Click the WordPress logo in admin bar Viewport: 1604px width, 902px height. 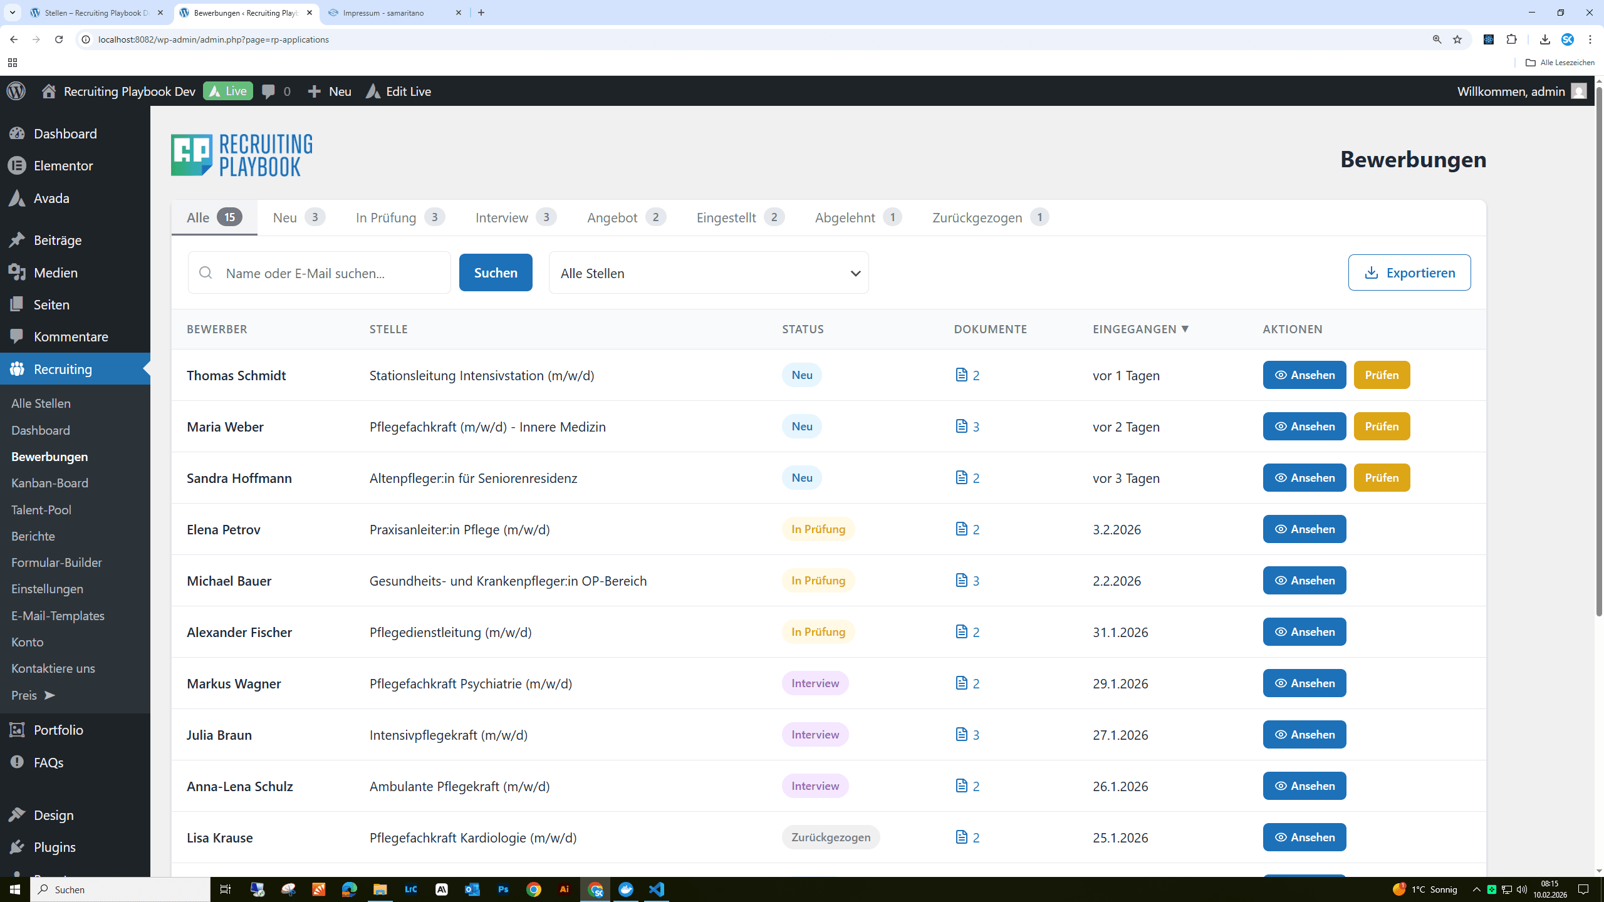click(x=16, y=91)
